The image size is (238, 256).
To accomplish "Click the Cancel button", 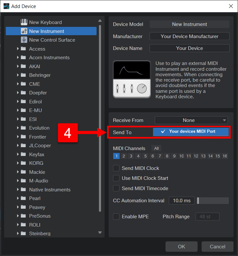I will (x=217, y=247).
